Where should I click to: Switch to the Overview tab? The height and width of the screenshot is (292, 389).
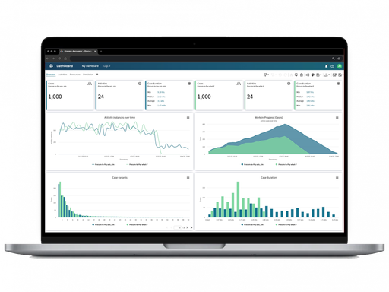point(51,75)
